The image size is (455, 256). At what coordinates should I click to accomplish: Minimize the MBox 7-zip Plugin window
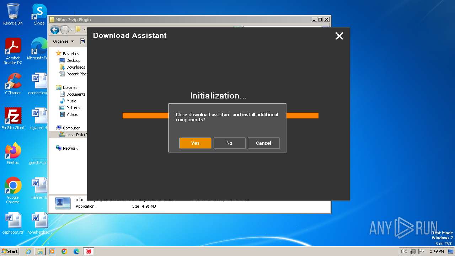pos(314,20)
